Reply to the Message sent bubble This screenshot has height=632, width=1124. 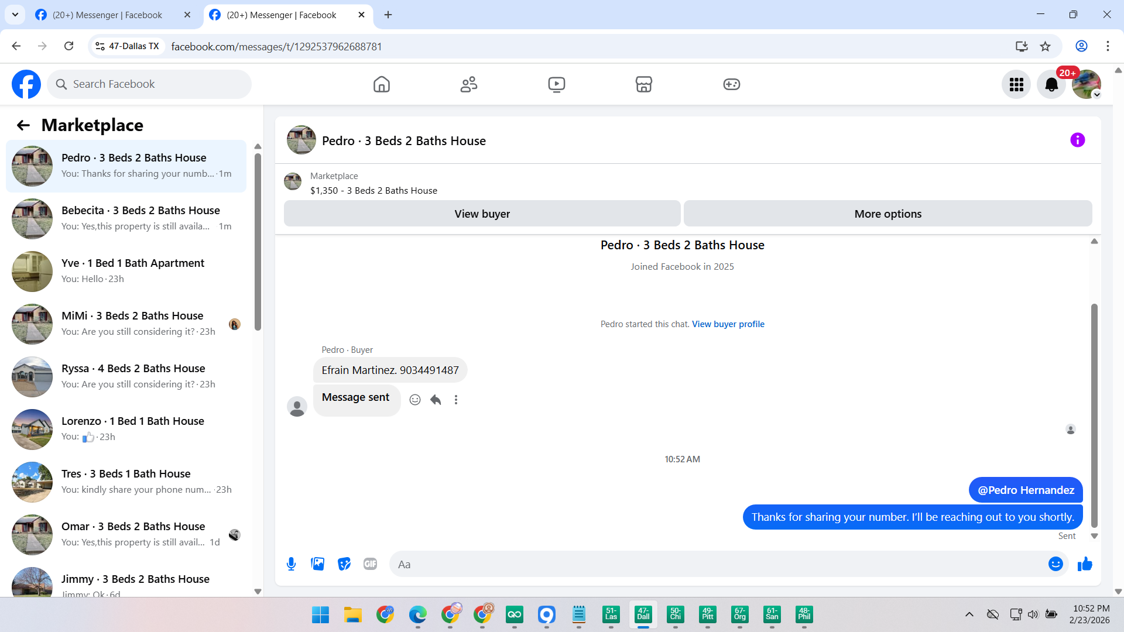436,400
